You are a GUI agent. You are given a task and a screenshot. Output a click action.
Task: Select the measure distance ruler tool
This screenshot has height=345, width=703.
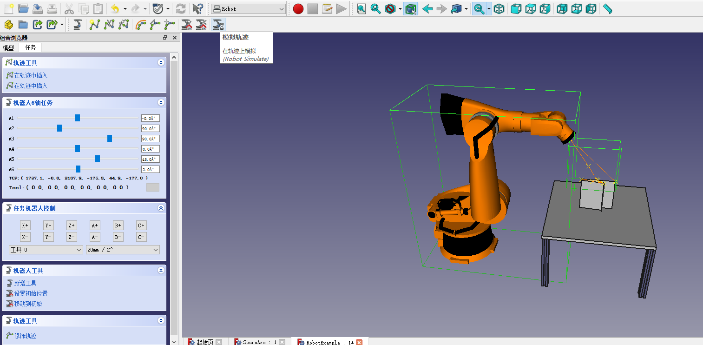pos(607,8)
